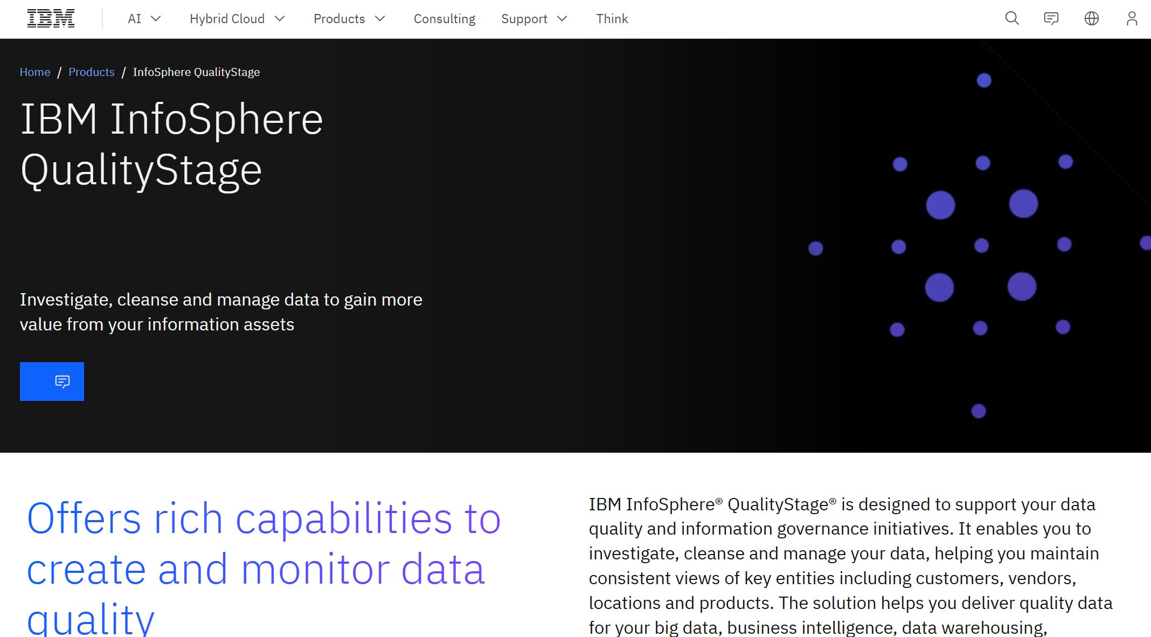Select Consulting in the navigation bar
This screenshot has width=1151, height=637.
(445, 18)
